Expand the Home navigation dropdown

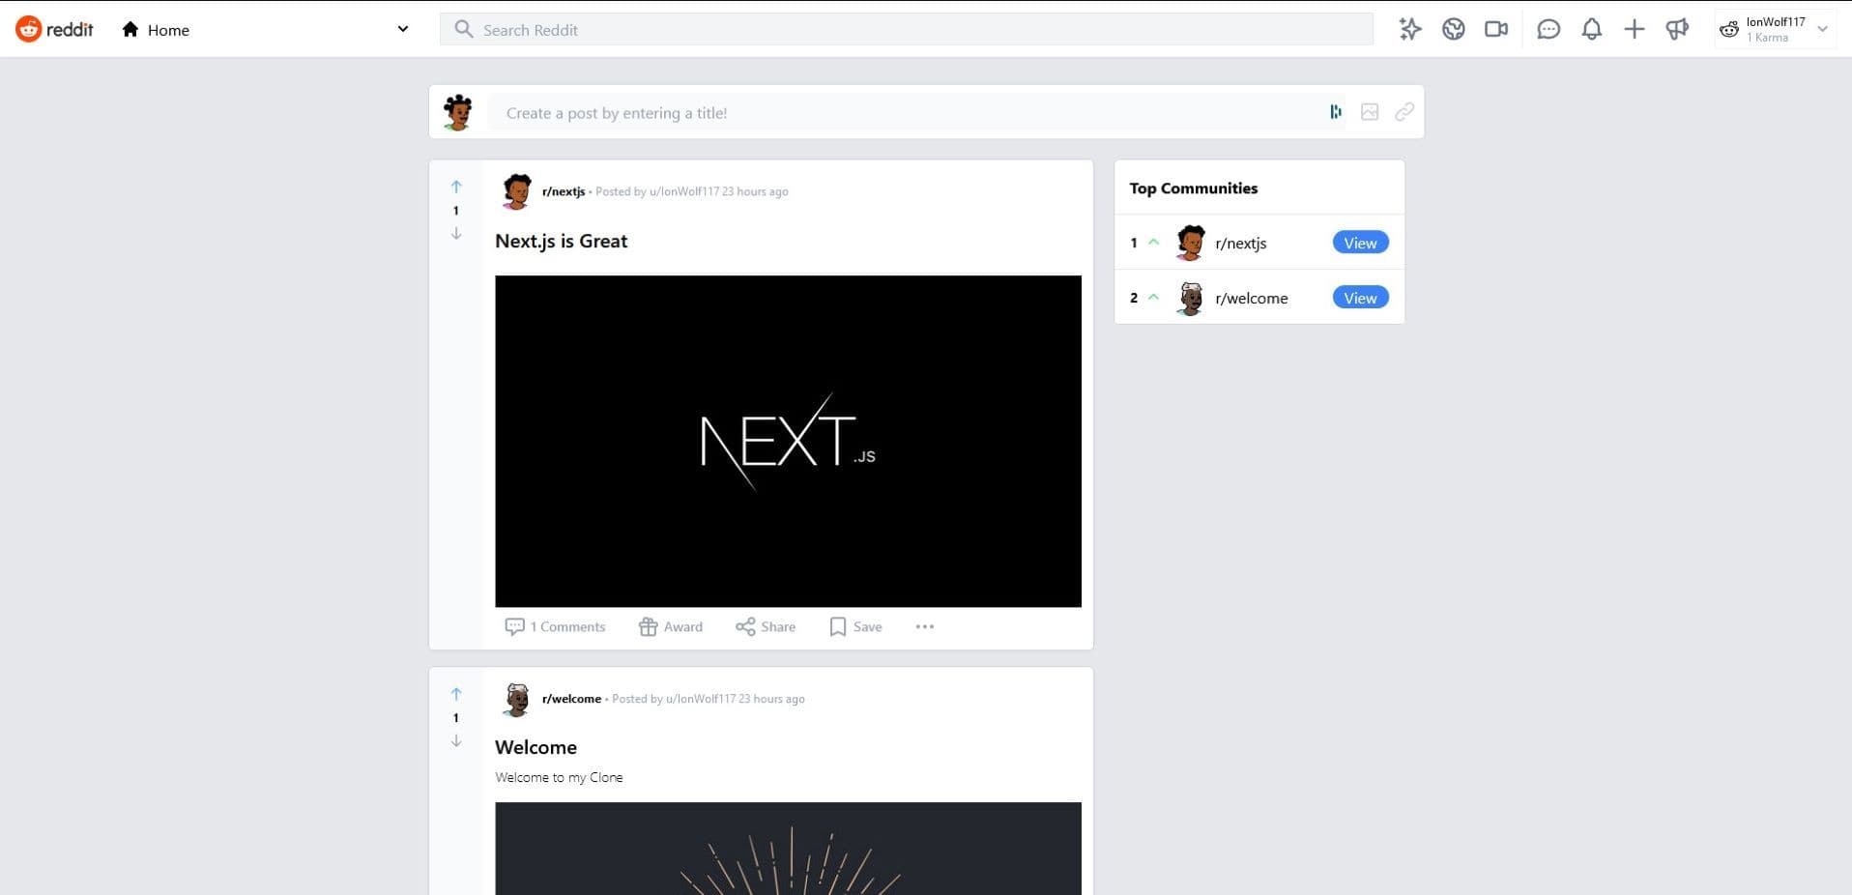402,29
